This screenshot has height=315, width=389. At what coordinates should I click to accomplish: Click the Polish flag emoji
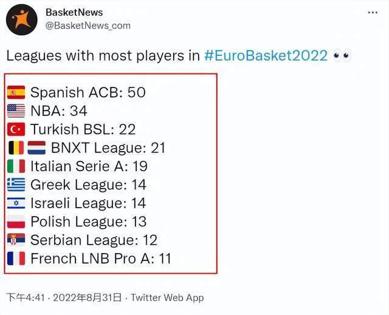tap(16, 222)
